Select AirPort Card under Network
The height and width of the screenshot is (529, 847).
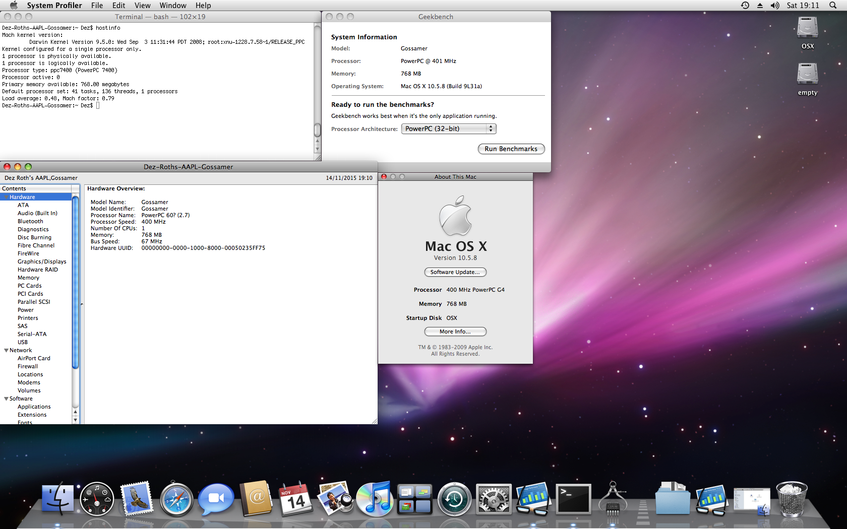[34, 358]
